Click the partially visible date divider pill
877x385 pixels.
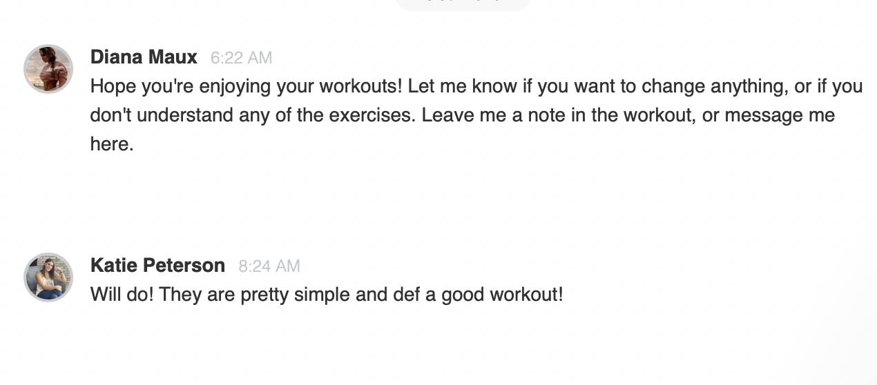463,4
